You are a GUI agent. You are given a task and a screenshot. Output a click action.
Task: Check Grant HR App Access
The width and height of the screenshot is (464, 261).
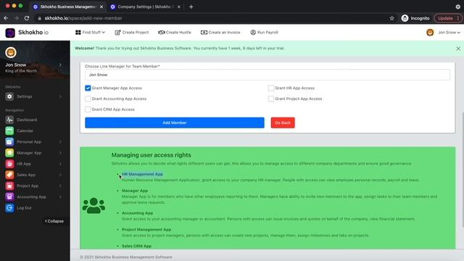tap(270, 88)
